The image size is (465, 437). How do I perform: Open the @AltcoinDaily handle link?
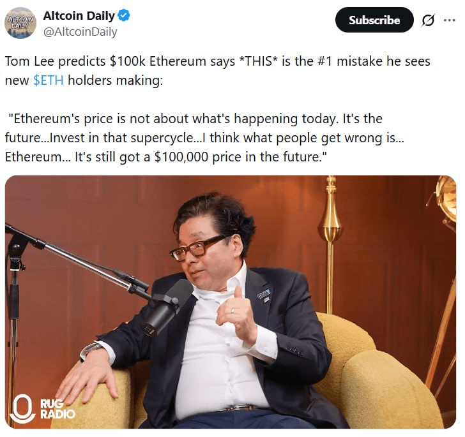(80, 32)
